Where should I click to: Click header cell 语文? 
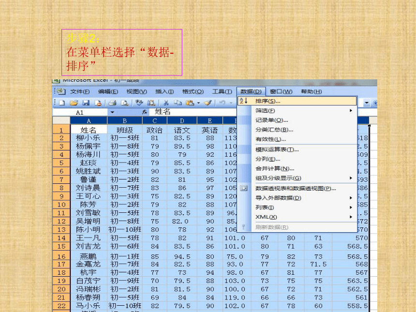(x=182, y=130)
